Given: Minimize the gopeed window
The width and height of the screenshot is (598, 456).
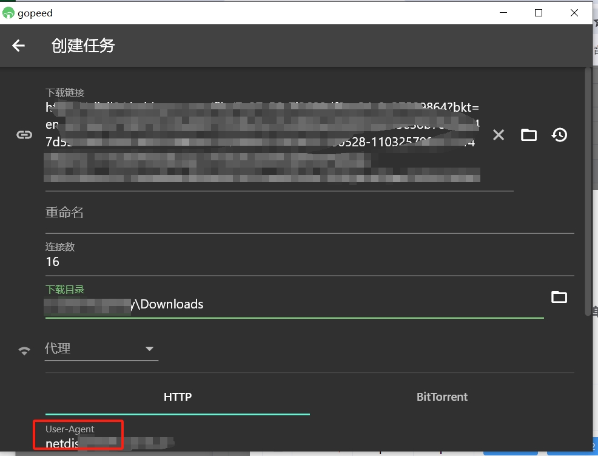Looking at the screenshot, I should coord(503,13).
